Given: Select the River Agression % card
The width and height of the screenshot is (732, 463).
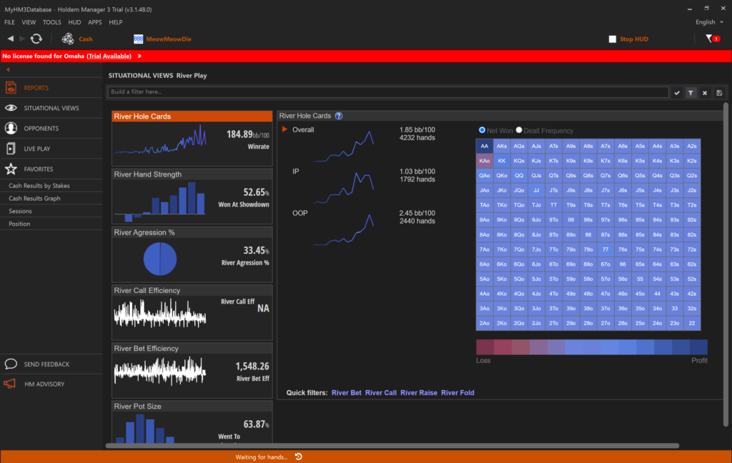Looking at the screenshot, I should click(x=192, y=254).
